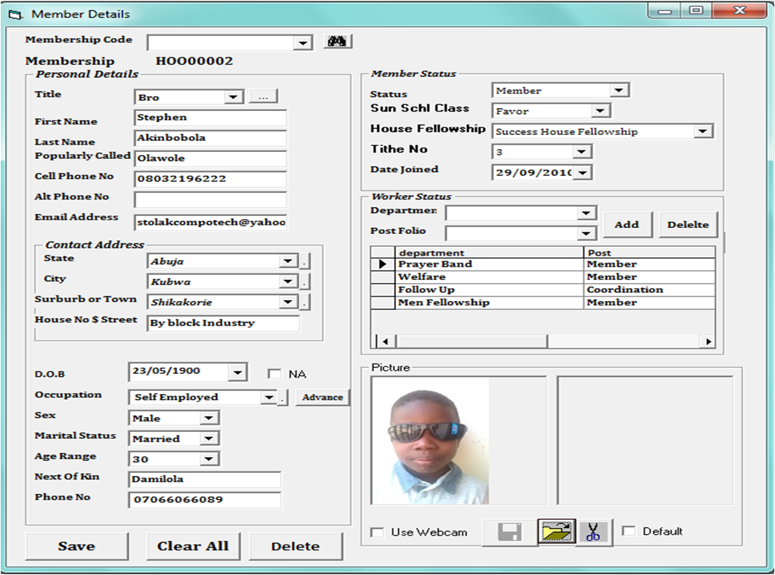Screen dimensions: 775x575
Task: Select the Follow Up department row
Action: coord(489,290)
